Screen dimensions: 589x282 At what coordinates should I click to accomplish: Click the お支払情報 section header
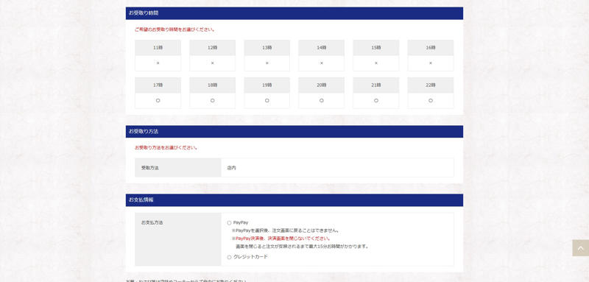click(x=294, y=200)
